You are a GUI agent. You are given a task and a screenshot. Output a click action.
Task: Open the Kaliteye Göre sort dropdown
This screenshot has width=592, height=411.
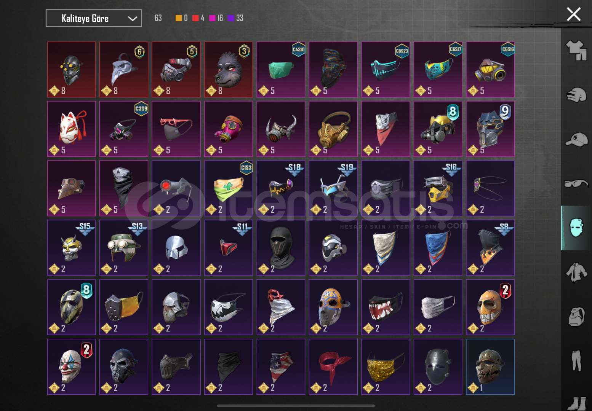click(94, 18)
